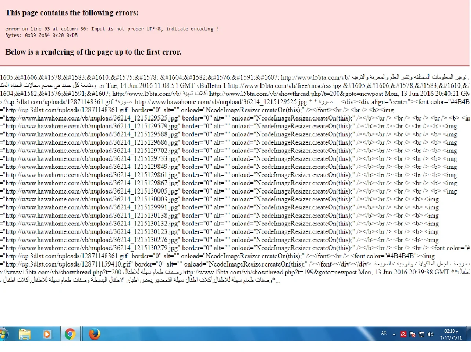Click the Avira antivirus tray icon
This screenshot has width=471, height=352.
pos(403,334)
